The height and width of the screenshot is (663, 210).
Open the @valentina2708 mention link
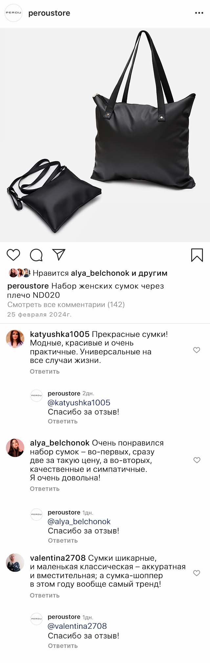[x=77, y=626]
